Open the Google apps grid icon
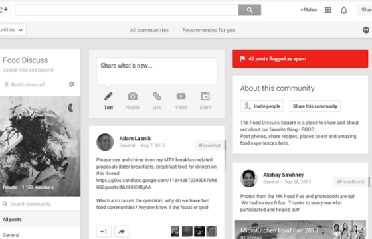This screenshot has height=239, width=372. 328,10
